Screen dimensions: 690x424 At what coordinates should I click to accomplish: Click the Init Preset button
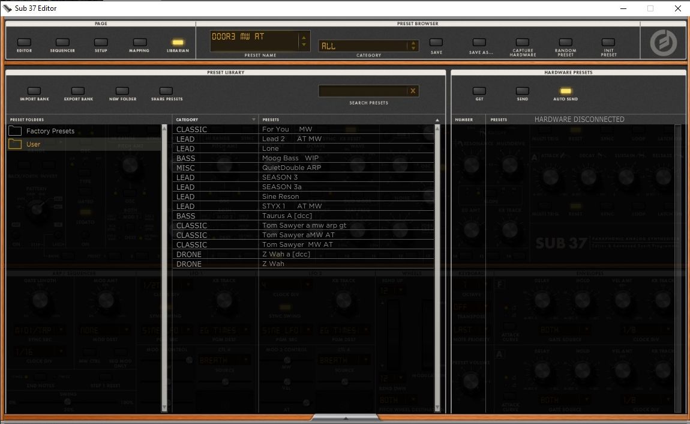tap(608, 42)
